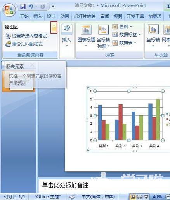Image resolution: width=170 pixels, height=200 pixels.
Task: Click the plot area top-middle resize handle
Action: tap(129, 91)
